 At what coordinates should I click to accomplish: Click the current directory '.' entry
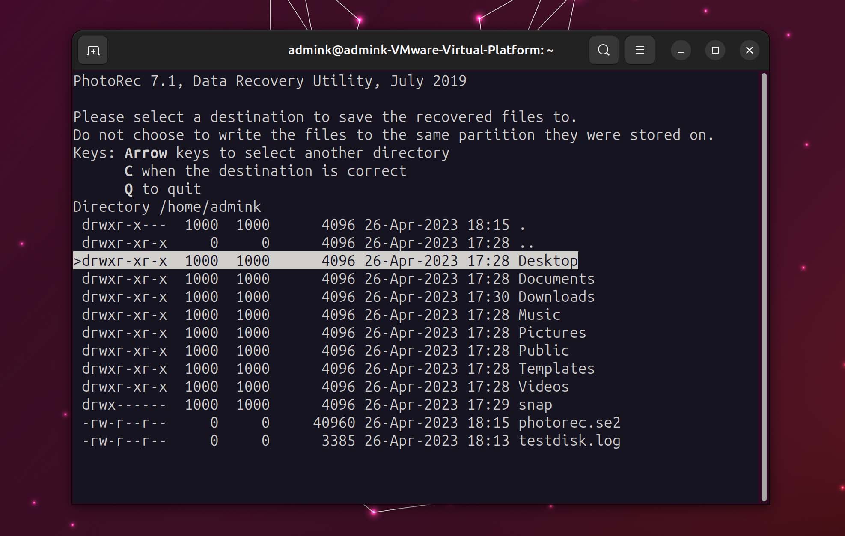click(x=303, y=225)
